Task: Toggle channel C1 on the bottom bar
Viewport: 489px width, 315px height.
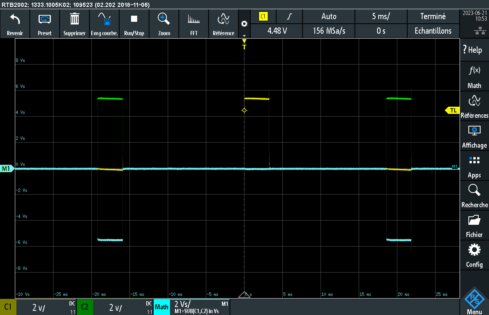Action: pyautogui.click(x=8, y=307)
